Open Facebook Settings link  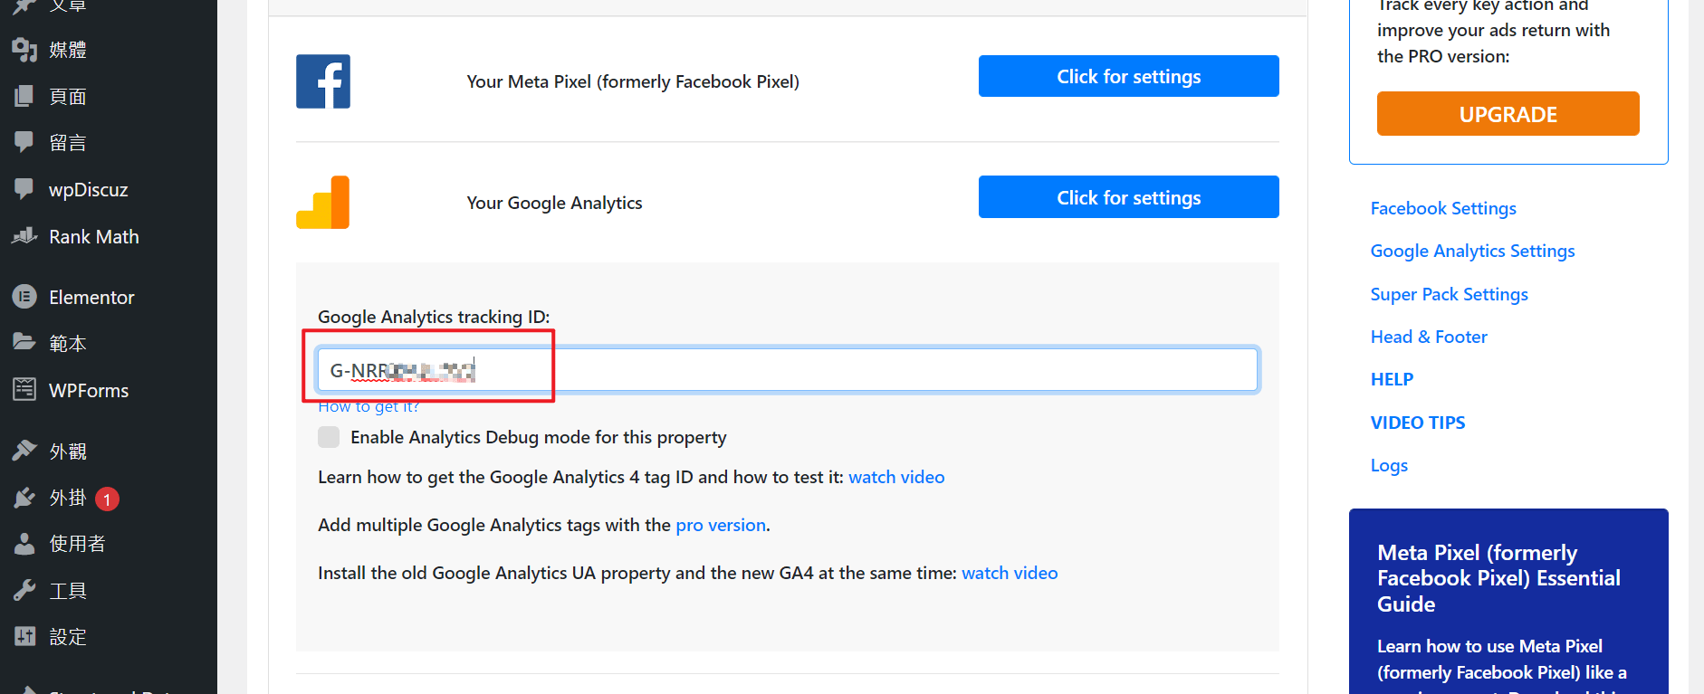pos(1443,208)
